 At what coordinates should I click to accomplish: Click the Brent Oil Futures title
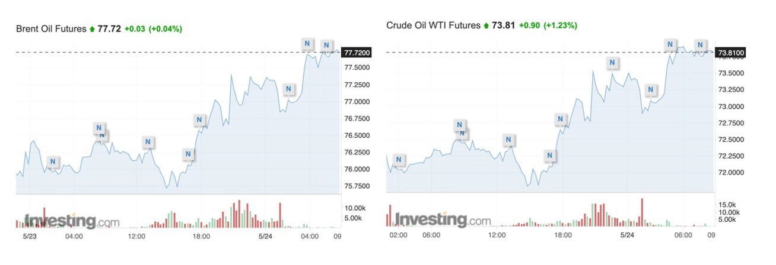[x=51, y=28]
